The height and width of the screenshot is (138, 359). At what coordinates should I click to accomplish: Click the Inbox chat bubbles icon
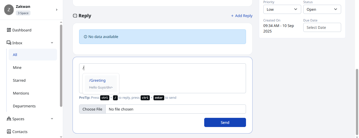pos(9,43)
